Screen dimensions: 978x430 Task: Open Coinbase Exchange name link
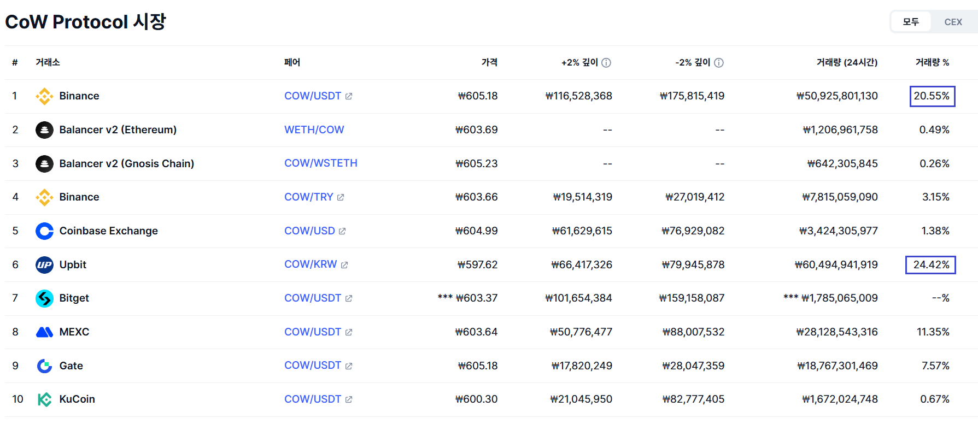108,231
